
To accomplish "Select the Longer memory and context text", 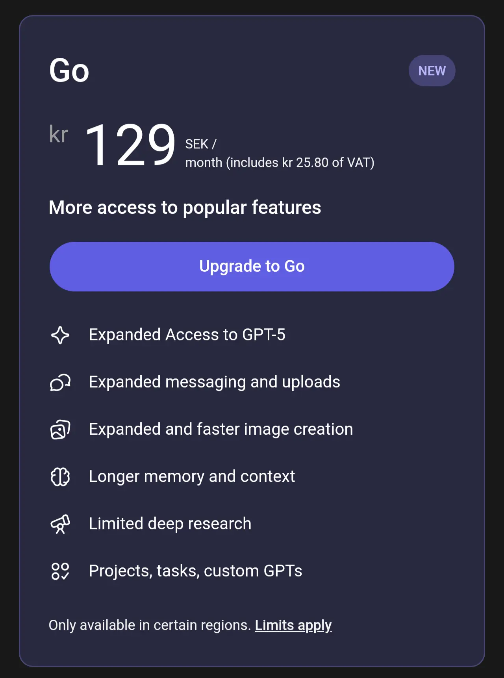I will tap(192, 477).
